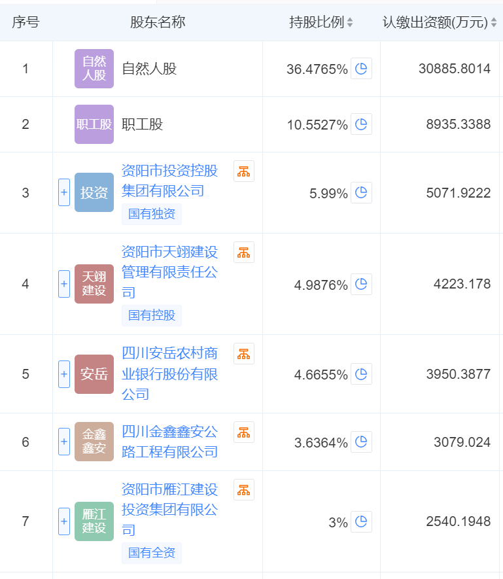
Task: Open 资阳市天翊建设管理有限责任公司 link
Action: click(170, 272)
